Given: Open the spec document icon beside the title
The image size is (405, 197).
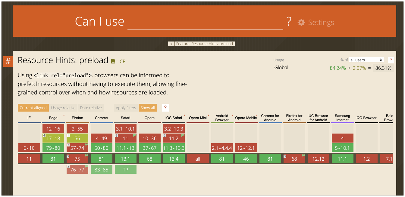Looking at the screenshot, I should click(113, 61).
